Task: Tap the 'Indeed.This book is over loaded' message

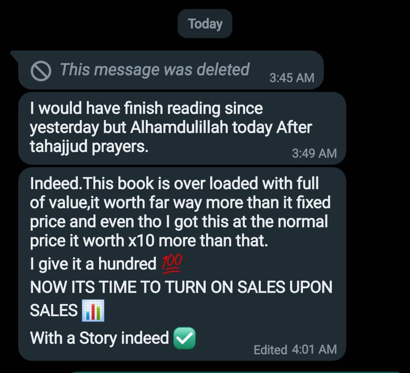Action: pyautogui.click(x=182, y=264)
